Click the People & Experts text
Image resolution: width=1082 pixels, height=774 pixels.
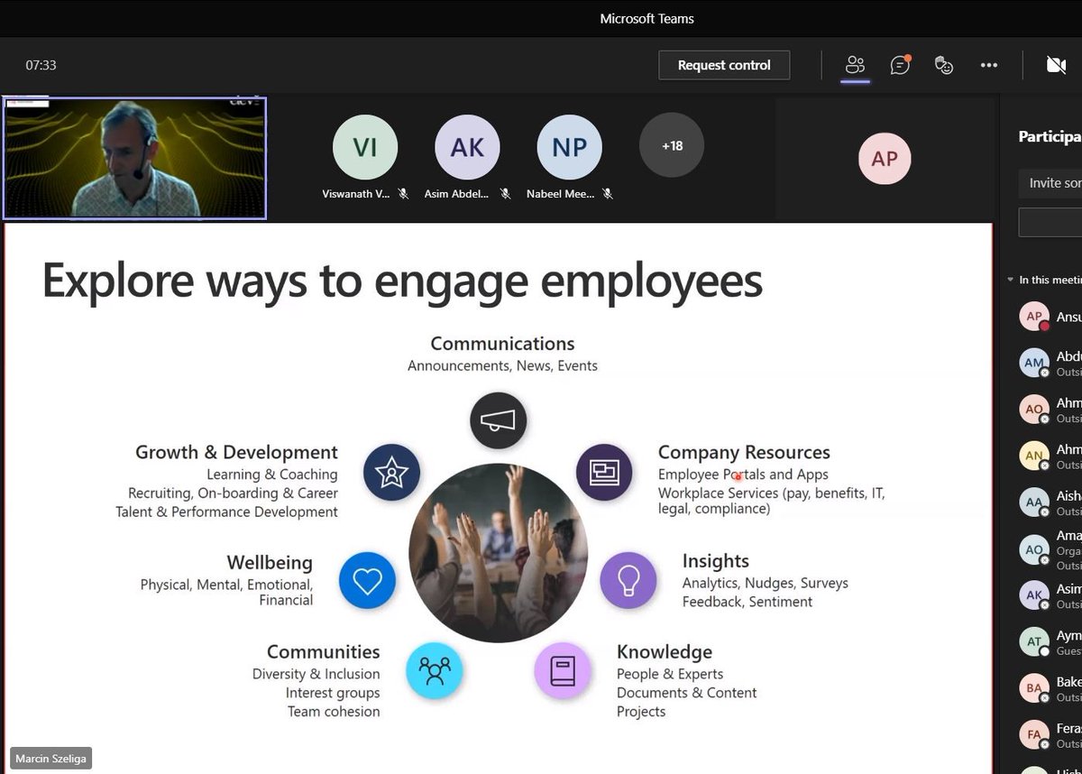pos(670,674)
